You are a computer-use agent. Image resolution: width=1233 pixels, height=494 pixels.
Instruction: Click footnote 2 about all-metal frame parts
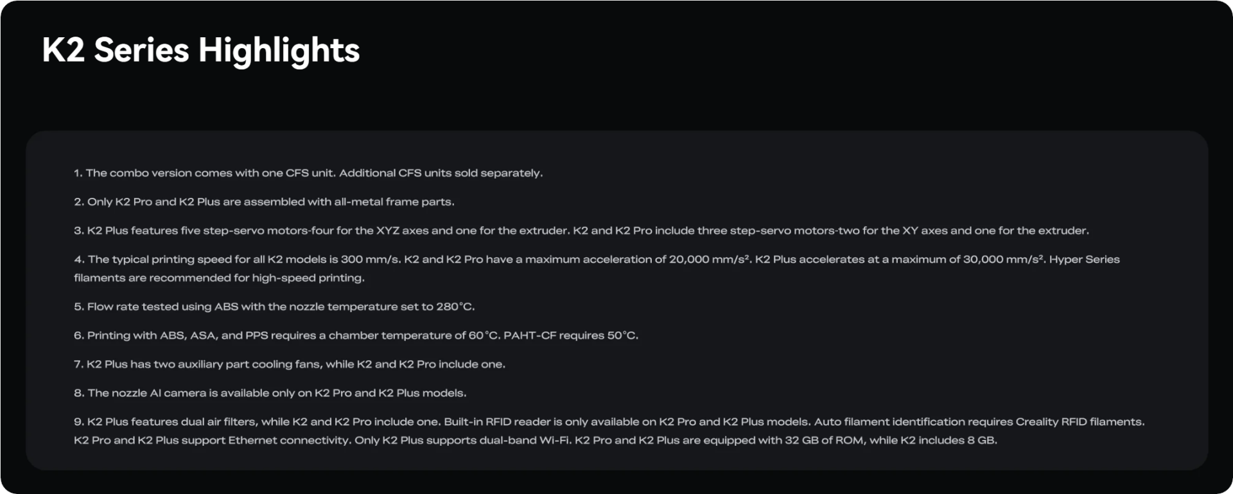click(x=264, y=202)
